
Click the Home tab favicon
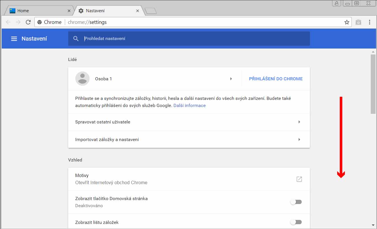coord(13,11)
